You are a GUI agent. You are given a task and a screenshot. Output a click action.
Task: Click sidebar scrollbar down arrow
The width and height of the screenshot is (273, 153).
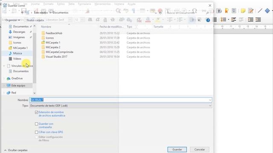[x=34, y=93]
